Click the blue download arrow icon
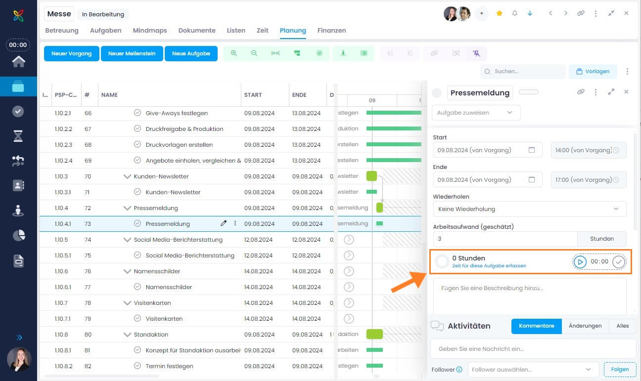Viewport: 641px width, 381px height. coord(530,13)
